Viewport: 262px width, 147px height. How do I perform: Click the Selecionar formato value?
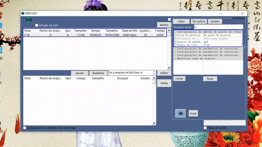(216, 38)
